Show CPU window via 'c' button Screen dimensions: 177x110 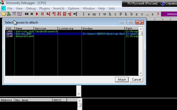(115, 14)
